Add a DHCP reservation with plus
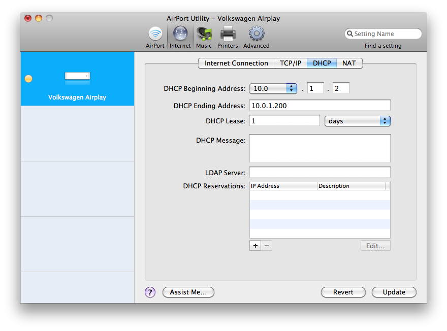Image resolution: width=447 pixels, height=331 pixels. pos(255,246)
